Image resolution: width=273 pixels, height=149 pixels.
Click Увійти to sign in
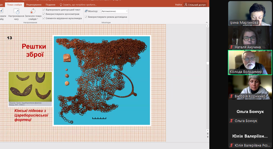(x=178, y=5)
